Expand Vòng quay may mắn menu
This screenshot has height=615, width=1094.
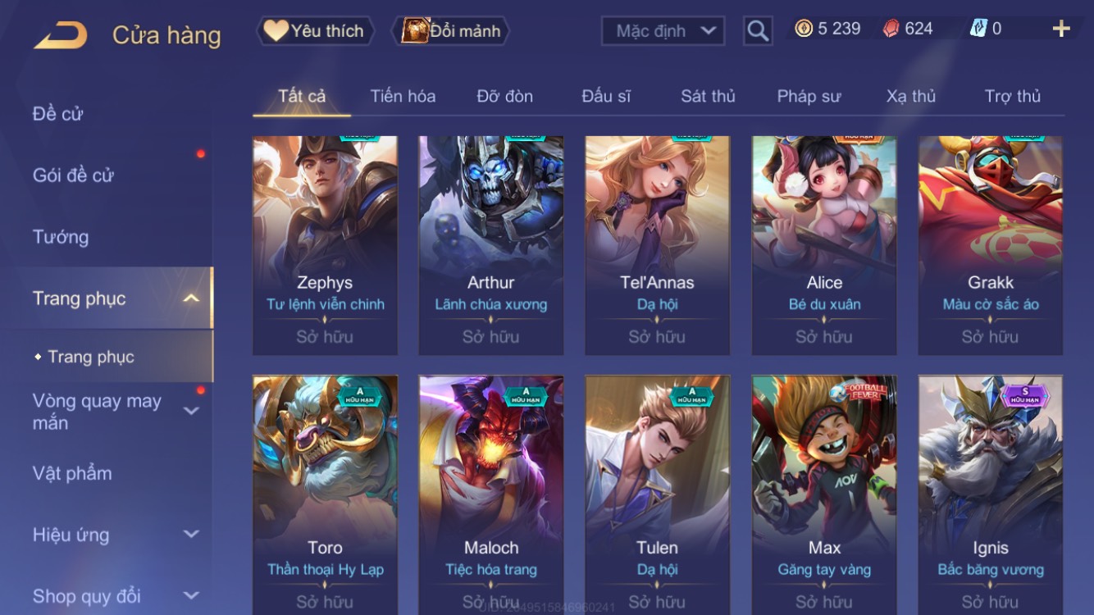pos(191,411)
